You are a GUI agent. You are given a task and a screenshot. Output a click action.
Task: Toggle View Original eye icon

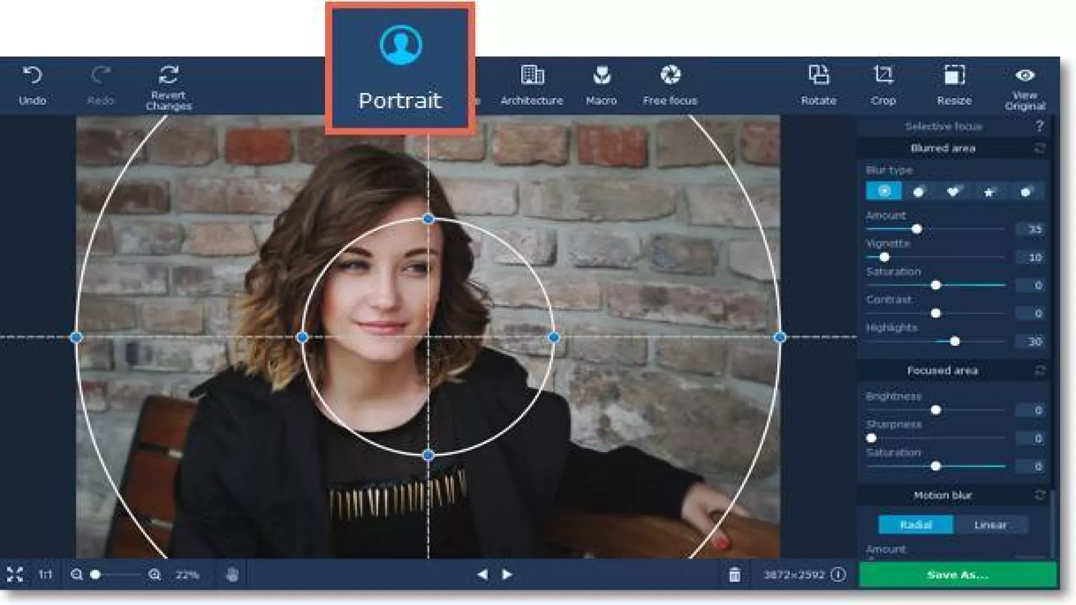click(x=1024, y=75)
